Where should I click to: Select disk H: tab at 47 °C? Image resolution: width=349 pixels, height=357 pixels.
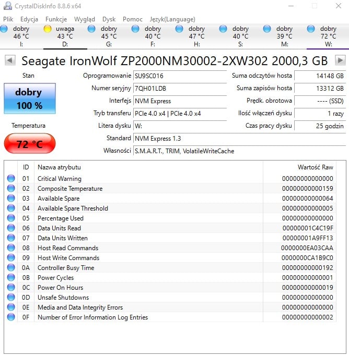(x=196, y=36)
